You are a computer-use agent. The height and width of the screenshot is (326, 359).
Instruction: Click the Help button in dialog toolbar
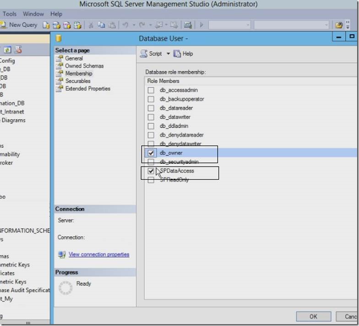pos(183,54)
